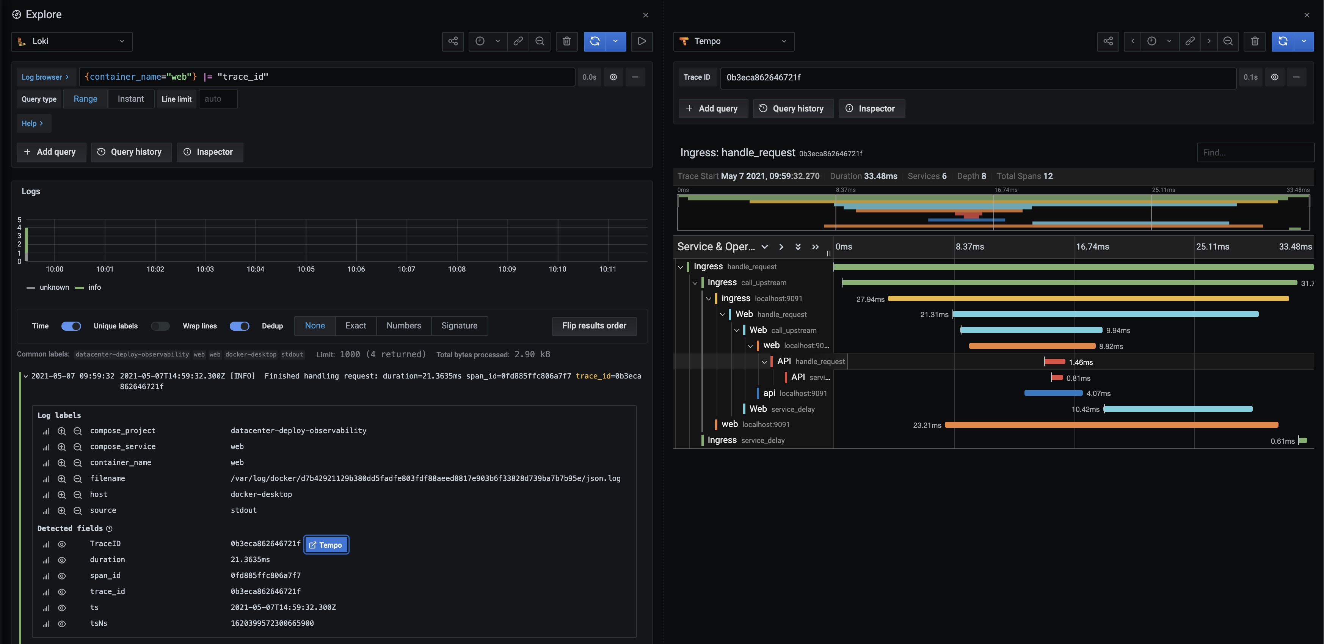Open Tempo datasource dropdown
The image size is (1324, 644).
coord(733,41)
